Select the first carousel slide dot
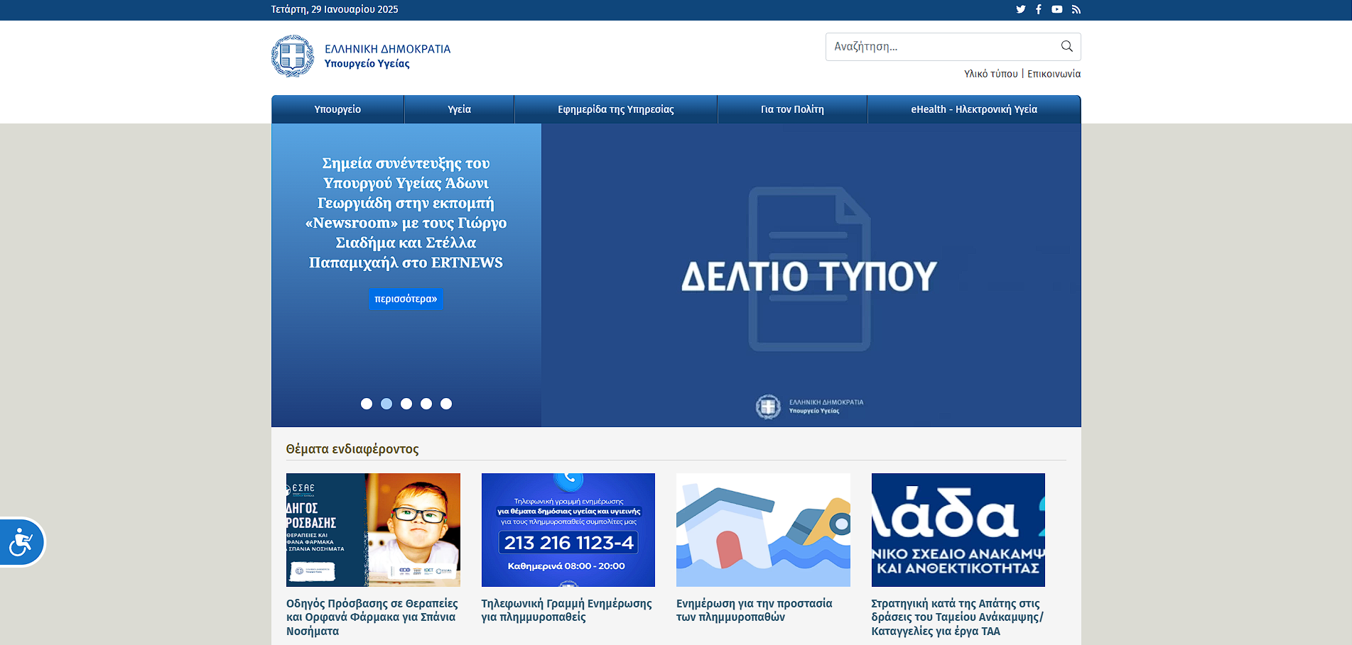Viewport: 1352px width, 645px height. coord(367,404)
